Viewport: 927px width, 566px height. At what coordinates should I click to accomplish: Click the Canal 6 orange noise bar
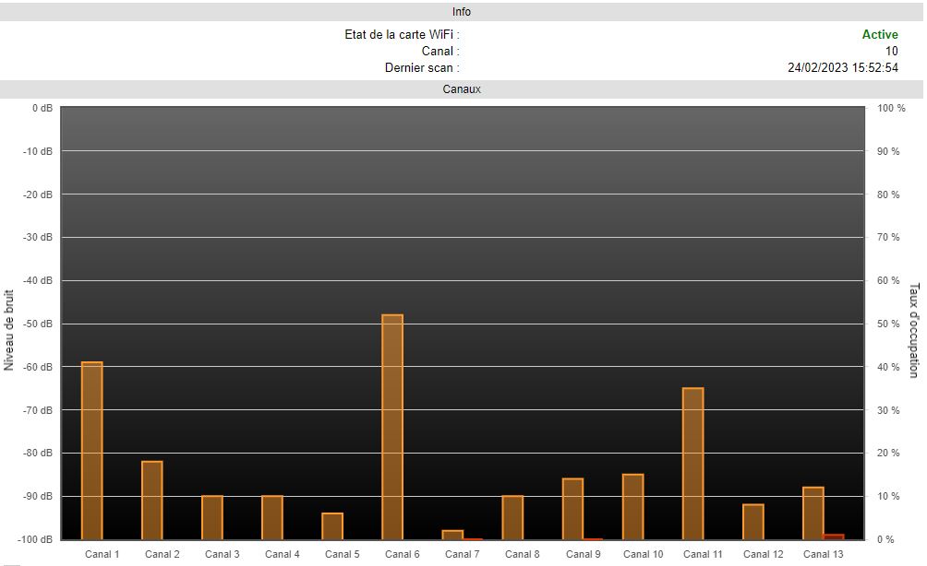point(392,427)
